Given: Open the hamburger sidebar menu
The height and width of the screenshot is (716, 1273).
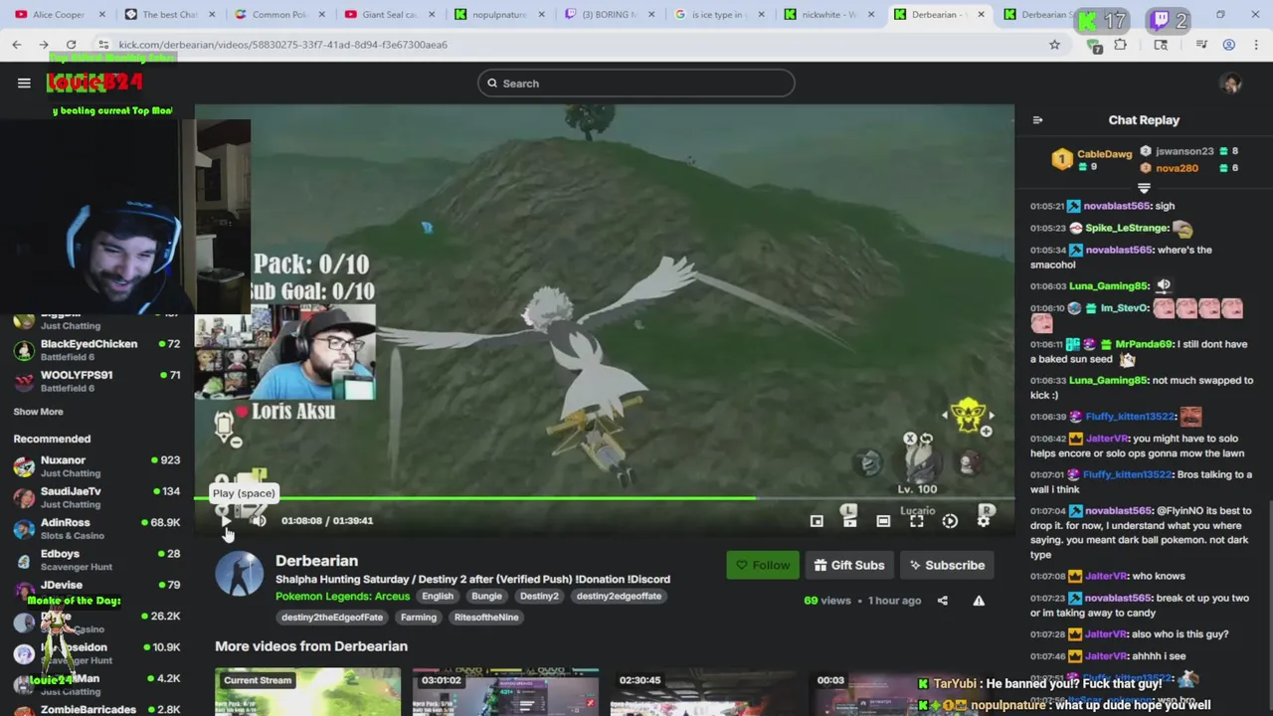Looking at the screenshot, I should point(24,84).
